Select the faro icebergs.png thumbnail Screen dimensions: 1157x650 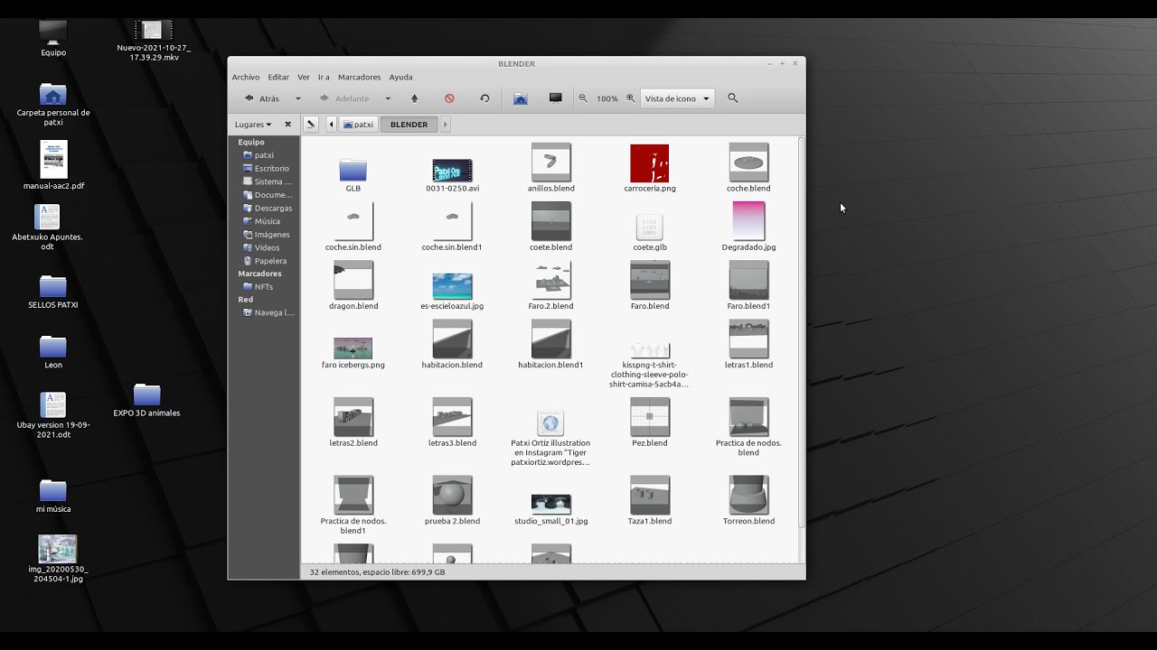tap(353, 348)
